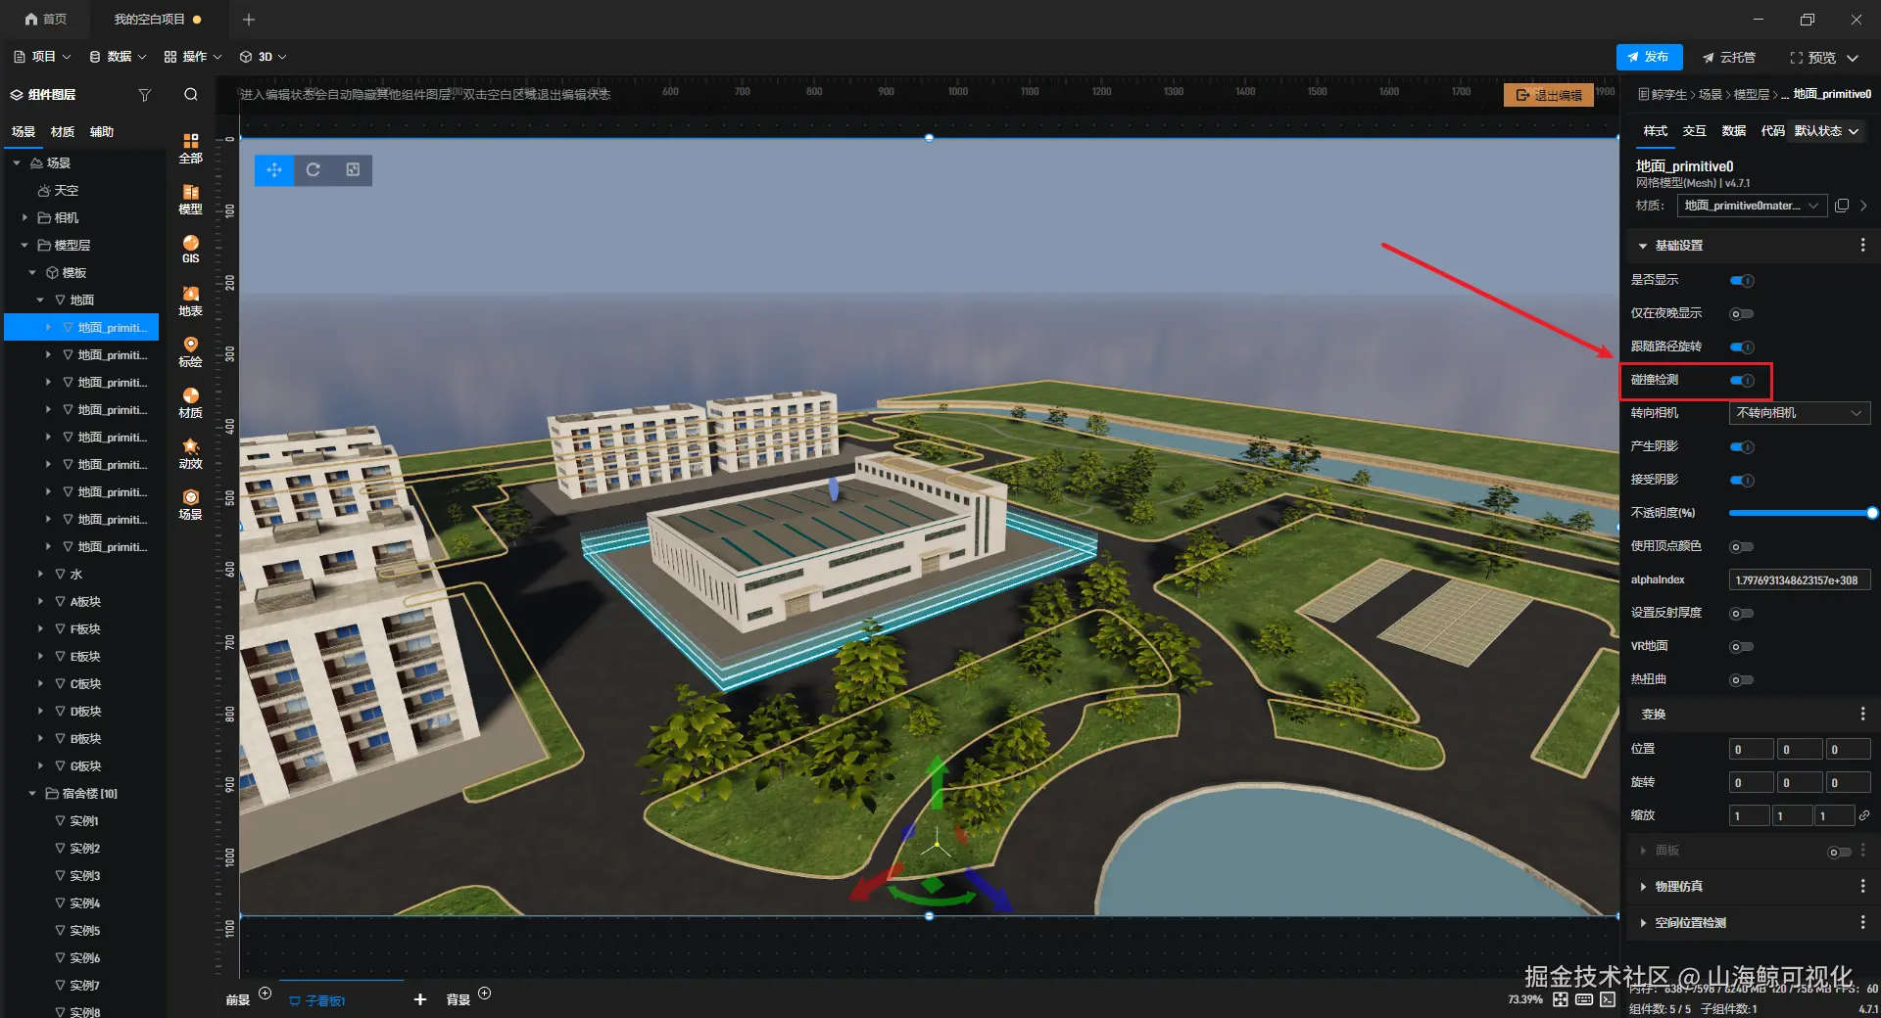Switch to the 辅助 tab in layers panel
This screenshot has height=1018, width=1881.
pyautogui.click(x=102, y=132)
